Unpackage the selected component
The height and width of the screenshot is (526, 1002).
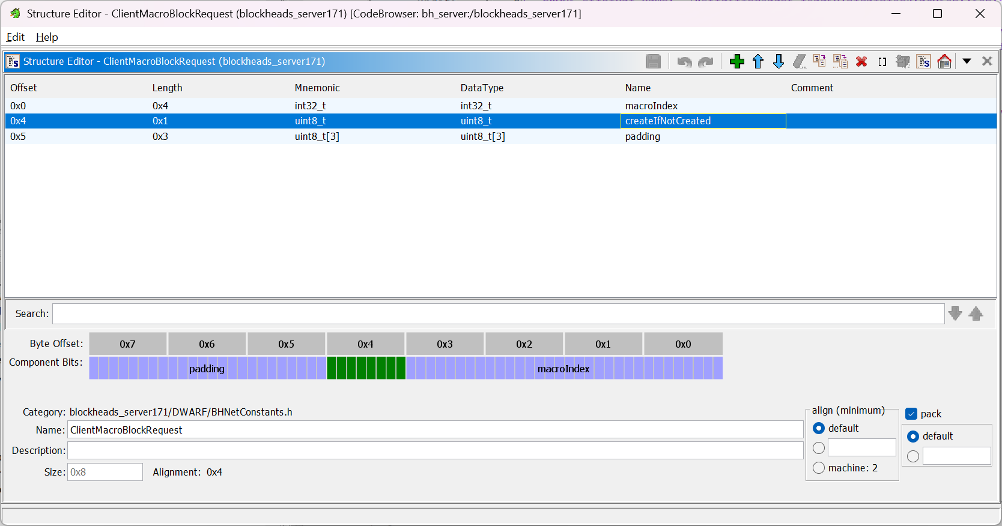coord(903,61)
